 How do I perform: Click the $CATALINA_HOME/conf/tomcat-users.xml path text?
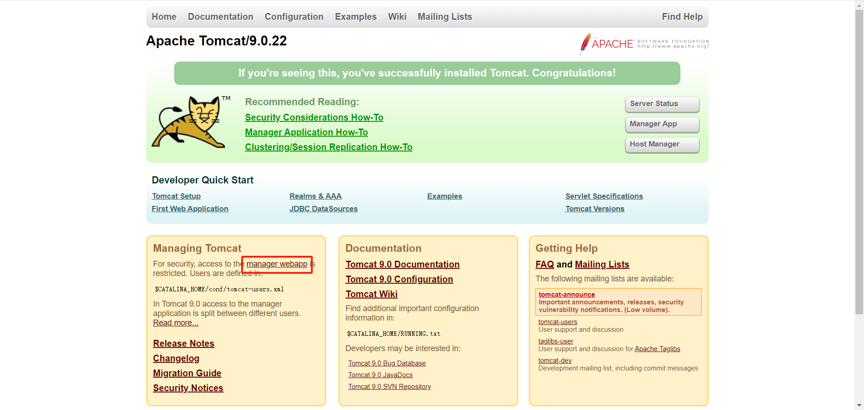(219, 289)
